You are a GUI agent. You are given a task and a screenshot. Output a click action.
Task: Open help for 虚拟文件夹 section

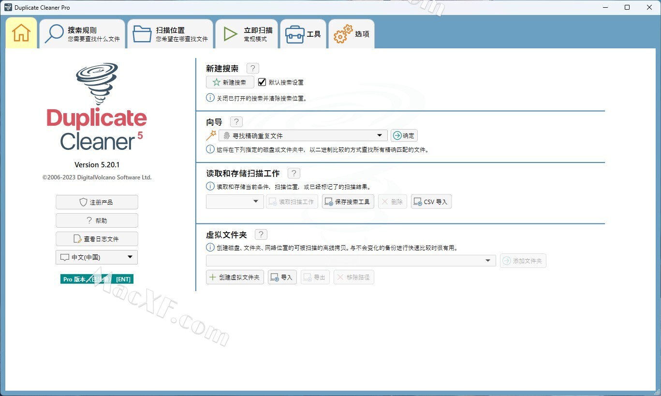(261, 235)
